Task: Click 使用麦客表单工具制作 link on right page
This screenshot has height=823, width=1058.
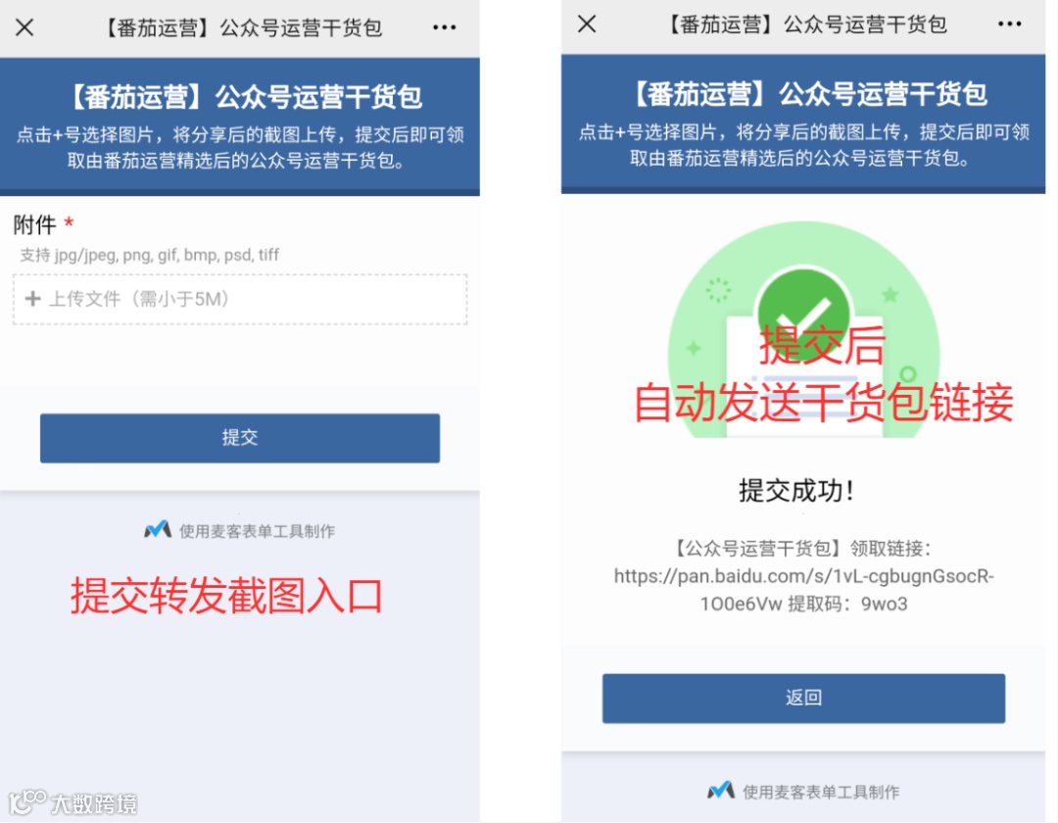Action: pos(821,792)
